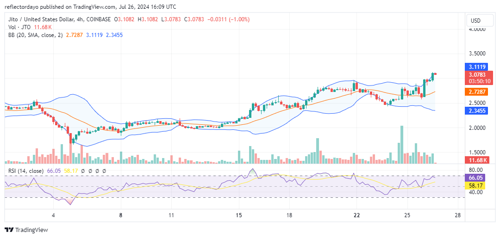Click the tallest green volume bar near date 25
Screen dimensions: 500x238
pyautogui.click(x=402, y=145)
